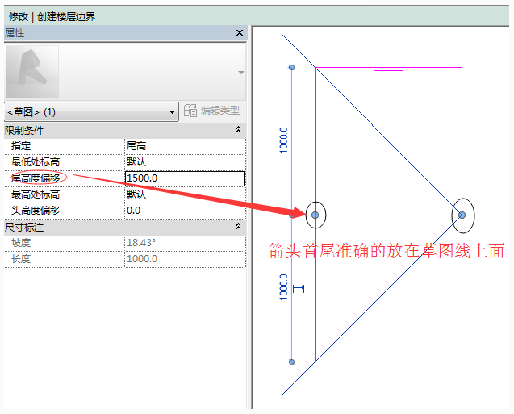The width and height of the screenshot is (514, 414).
Task: Click the 编辑类型 edit type button
Action: [211, 111]
